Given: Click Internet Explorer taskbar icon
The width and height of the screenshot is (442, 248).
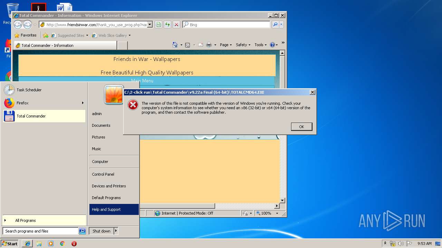Looking at the screenshot, I should tap(27, 244).
